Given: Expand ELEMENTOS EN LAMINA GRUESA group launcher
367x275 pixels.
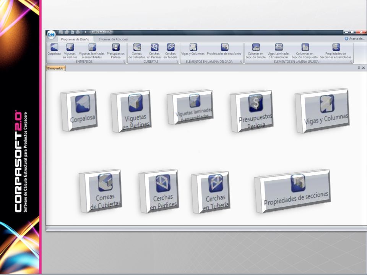Looking at the screenshot, I should (351, 62).
